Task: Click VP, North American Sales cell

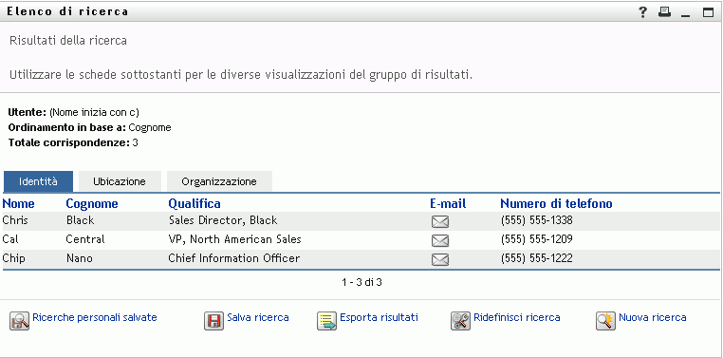Action: pos(234,239)
